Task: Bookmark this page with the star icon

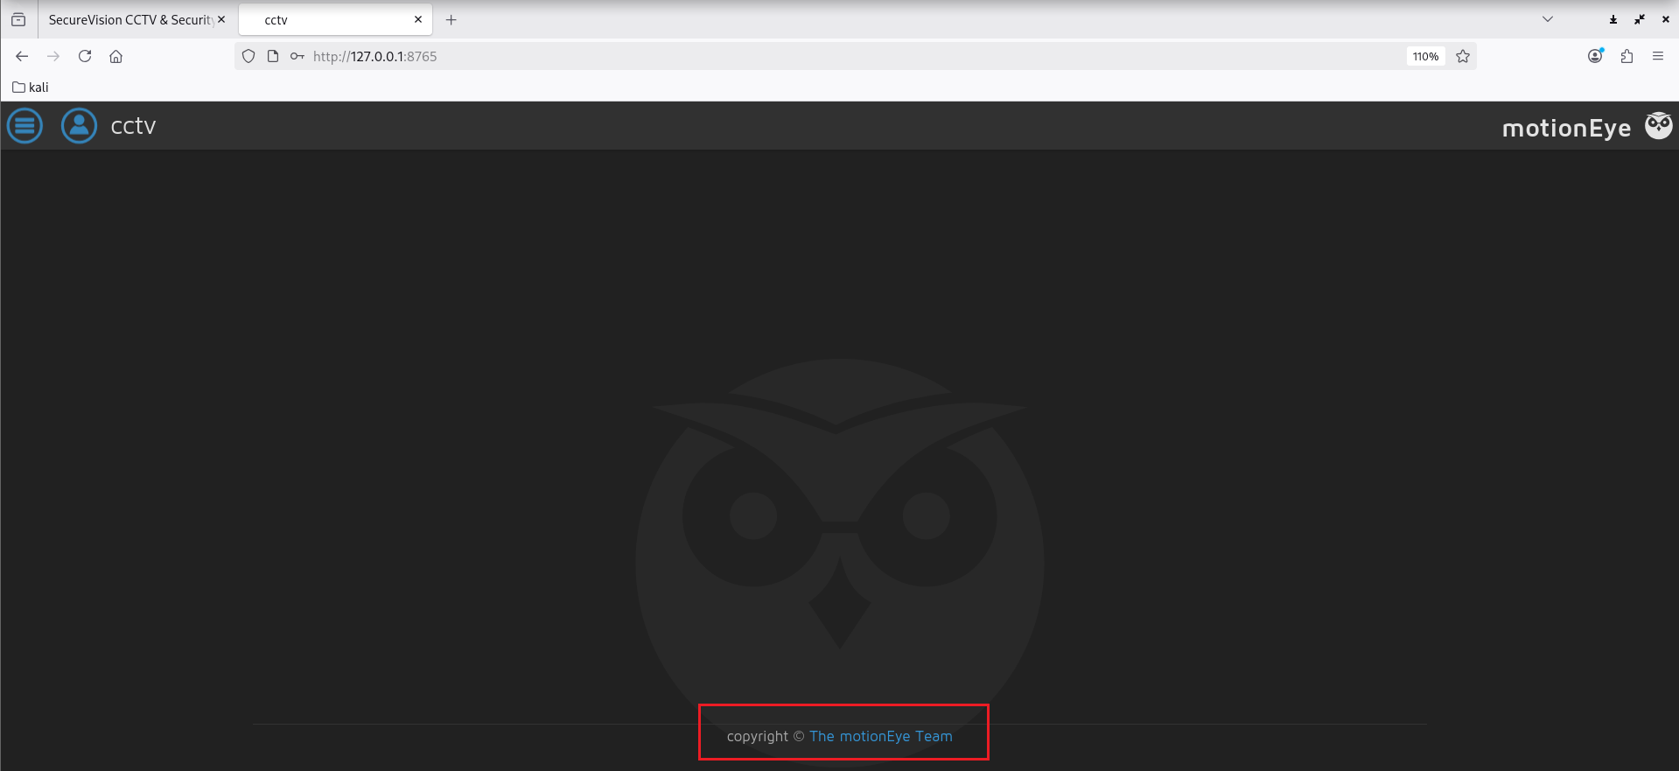Action: [x=1462, y=56]
